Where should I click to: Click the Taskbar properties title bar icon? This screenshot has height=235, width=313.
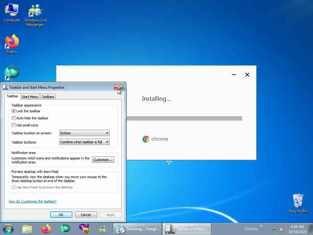tap(6, 87)
